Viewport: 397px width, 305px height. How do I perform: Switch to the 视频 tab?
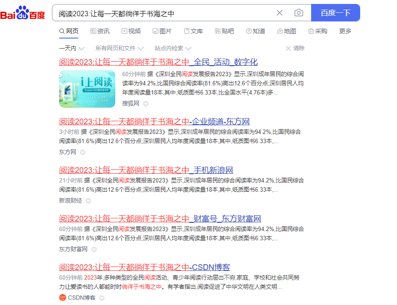coord(131,31)
